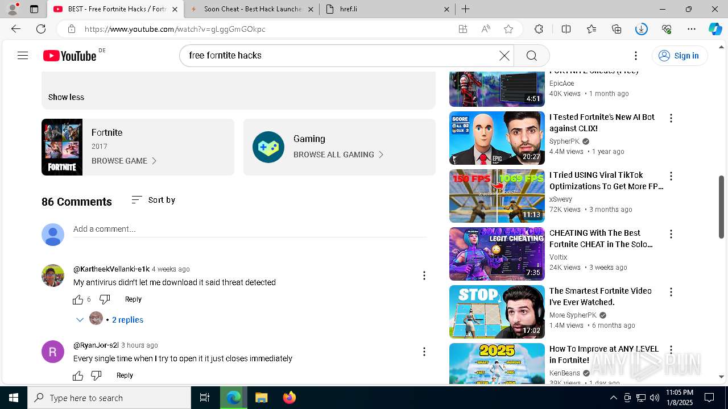Screen dimensions: 728x409
Task: Add page to favorites star
Action: point(508,29)
